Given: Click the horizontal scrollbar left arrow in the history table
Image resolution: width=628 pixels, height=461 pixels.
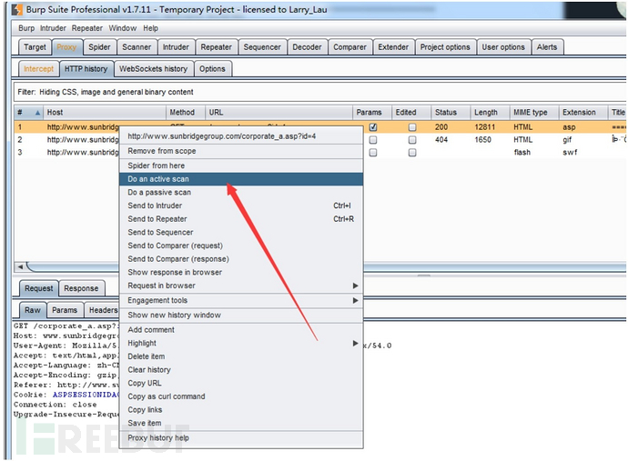Looking at the screenshot, I should click(20, 266).
